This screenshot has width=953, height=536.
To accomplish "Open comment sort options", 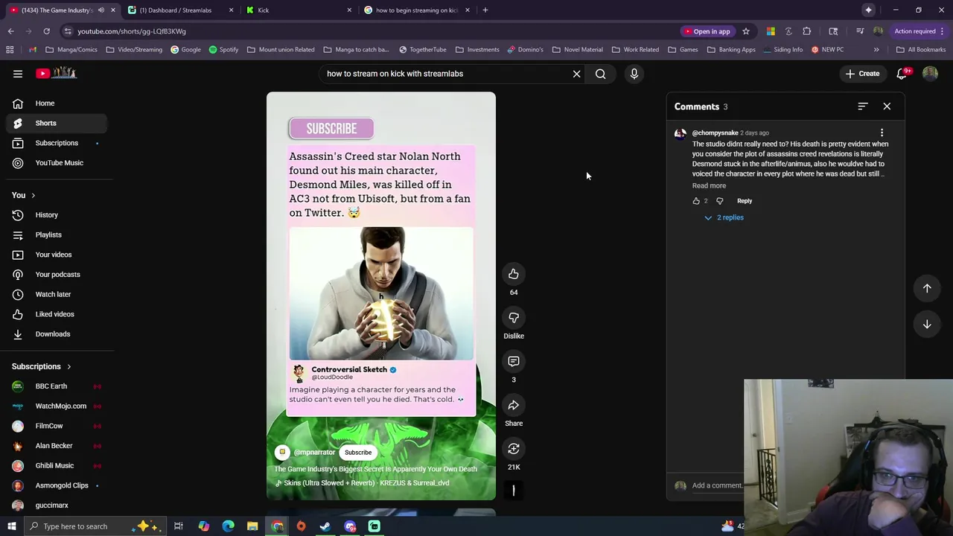I will 863,106.
